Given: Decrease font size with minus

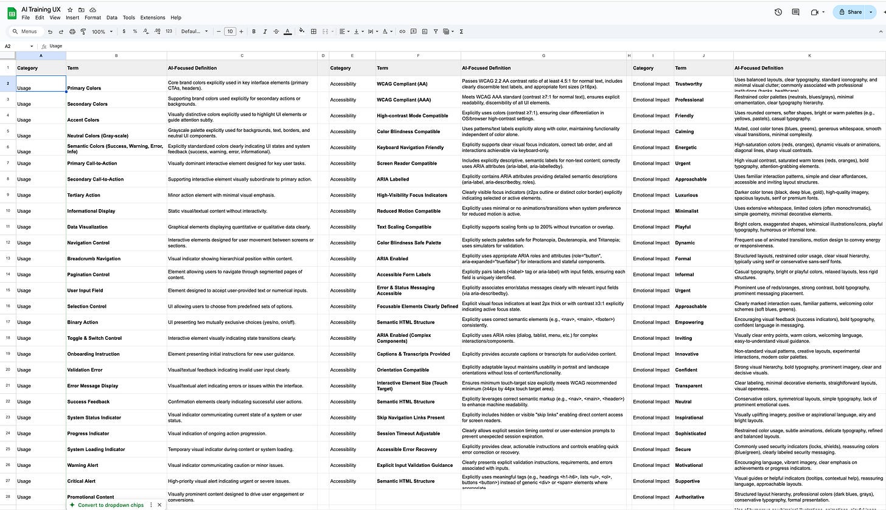Looking at the screenshot, I should point(219,32).
